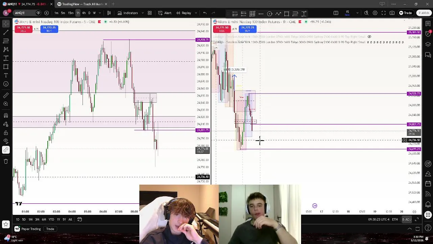Open go to date calendar icon
Image resolution: width=433 pixels, height=244 pixels.
(79, 220)
